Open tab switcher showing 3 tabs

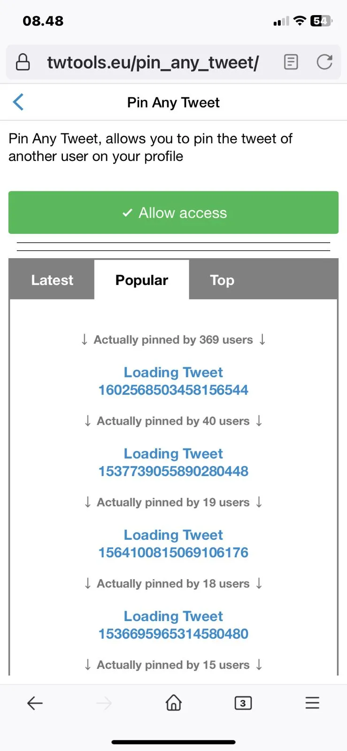click(243, 703)
